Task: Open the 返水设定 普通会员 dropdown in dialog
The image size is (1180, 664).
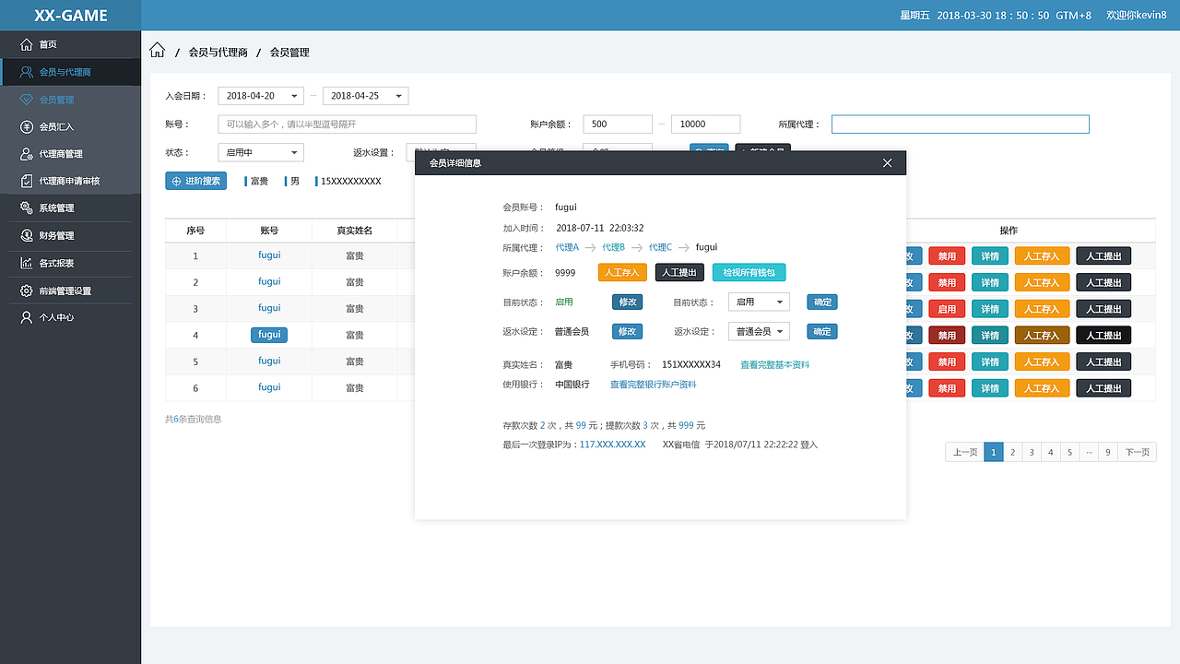Action: pyautogui.click(x=759, y=331)
